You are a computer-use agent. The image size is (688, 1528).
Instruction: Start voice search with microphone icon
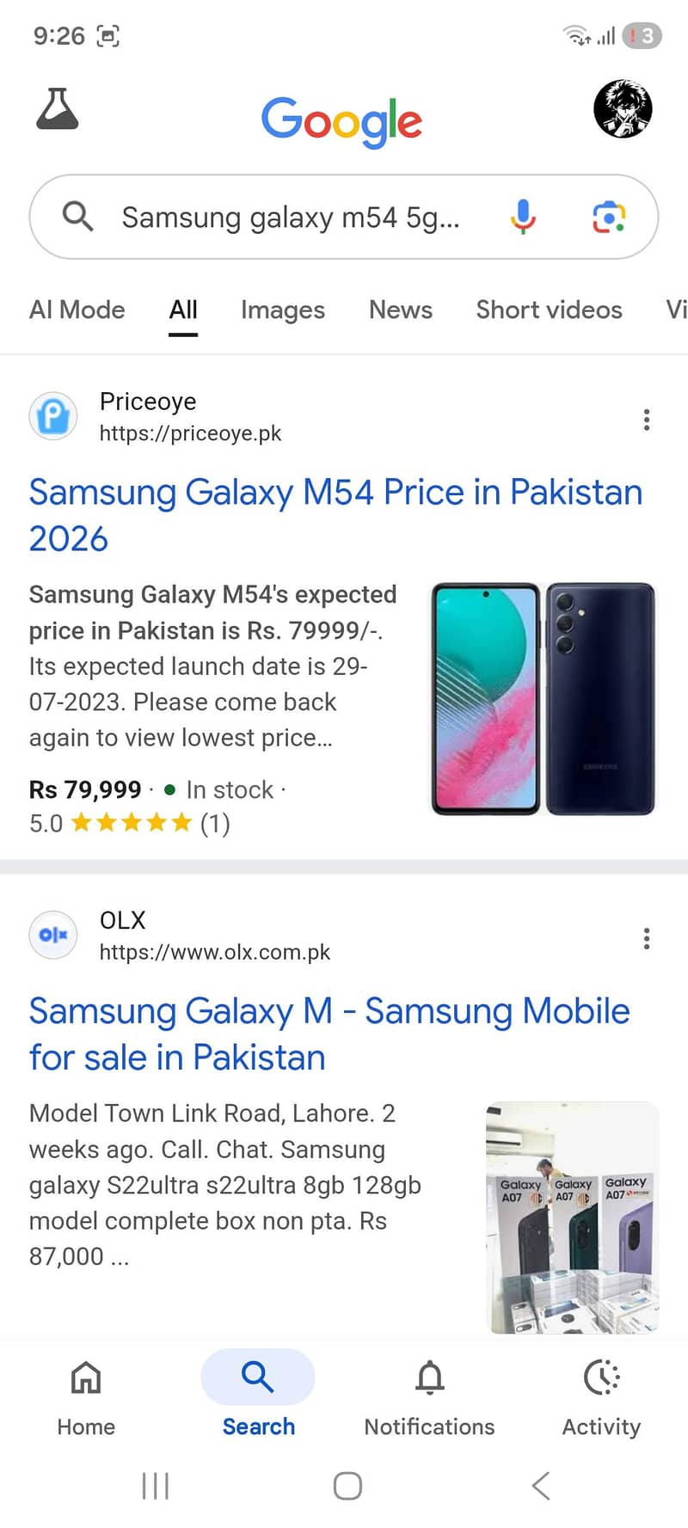523,217
